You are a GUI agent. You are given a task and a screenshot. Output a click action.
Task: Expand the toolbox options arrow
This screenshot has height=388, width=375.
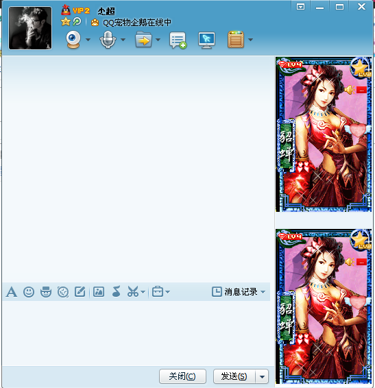pyautogui.click(x=167, y=292)
